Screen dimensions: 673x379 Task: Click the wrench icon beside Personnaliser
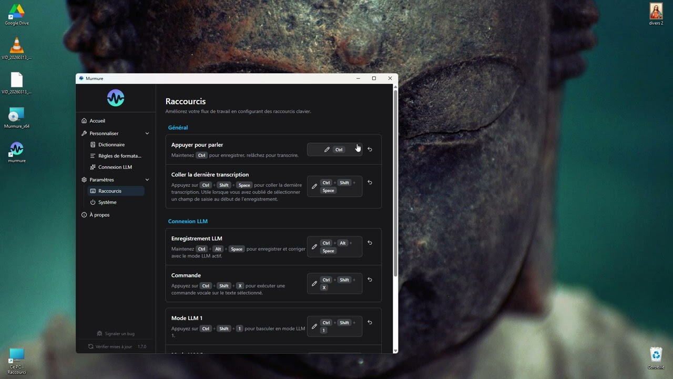pos(84,134)
